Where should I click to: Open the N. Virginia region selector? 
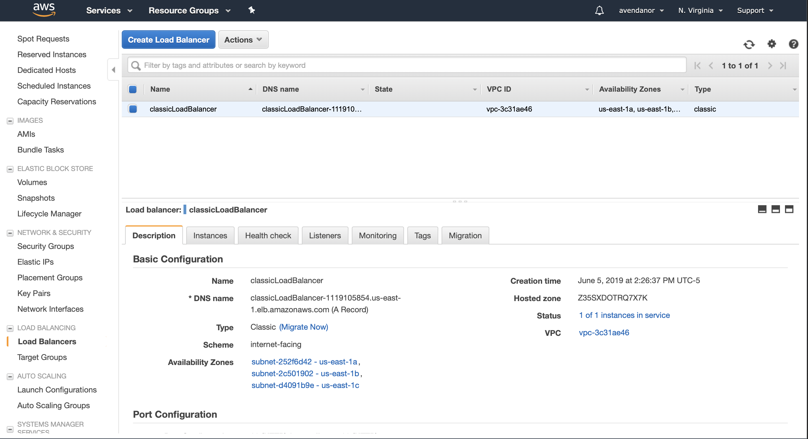tap(700, 11)
